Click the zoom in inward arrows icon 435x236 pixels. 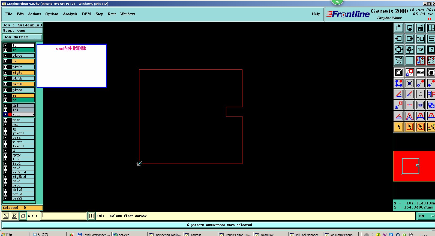tap(410, 50)
